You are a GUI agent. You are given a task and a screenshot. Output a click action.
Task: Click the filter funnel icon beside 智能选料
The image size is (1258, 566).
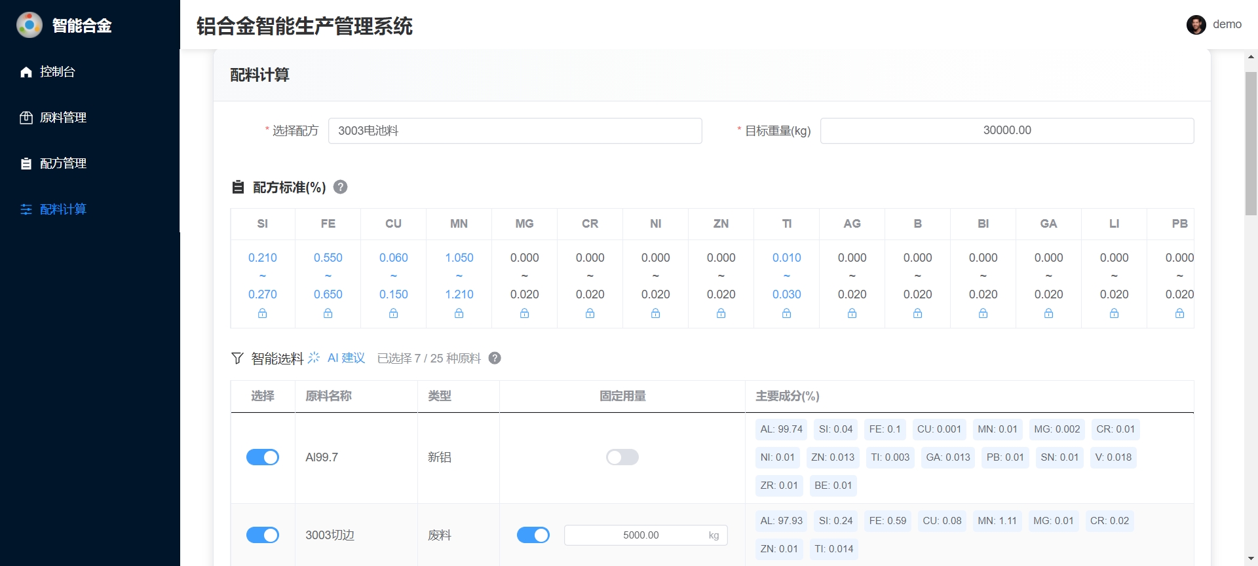coord(237,358)
